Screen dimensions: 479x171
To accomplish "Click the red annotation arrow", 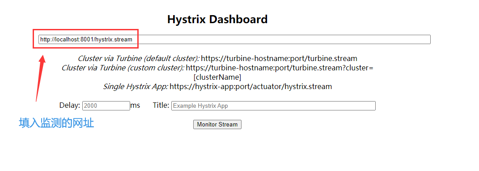I will click(41, 78).
